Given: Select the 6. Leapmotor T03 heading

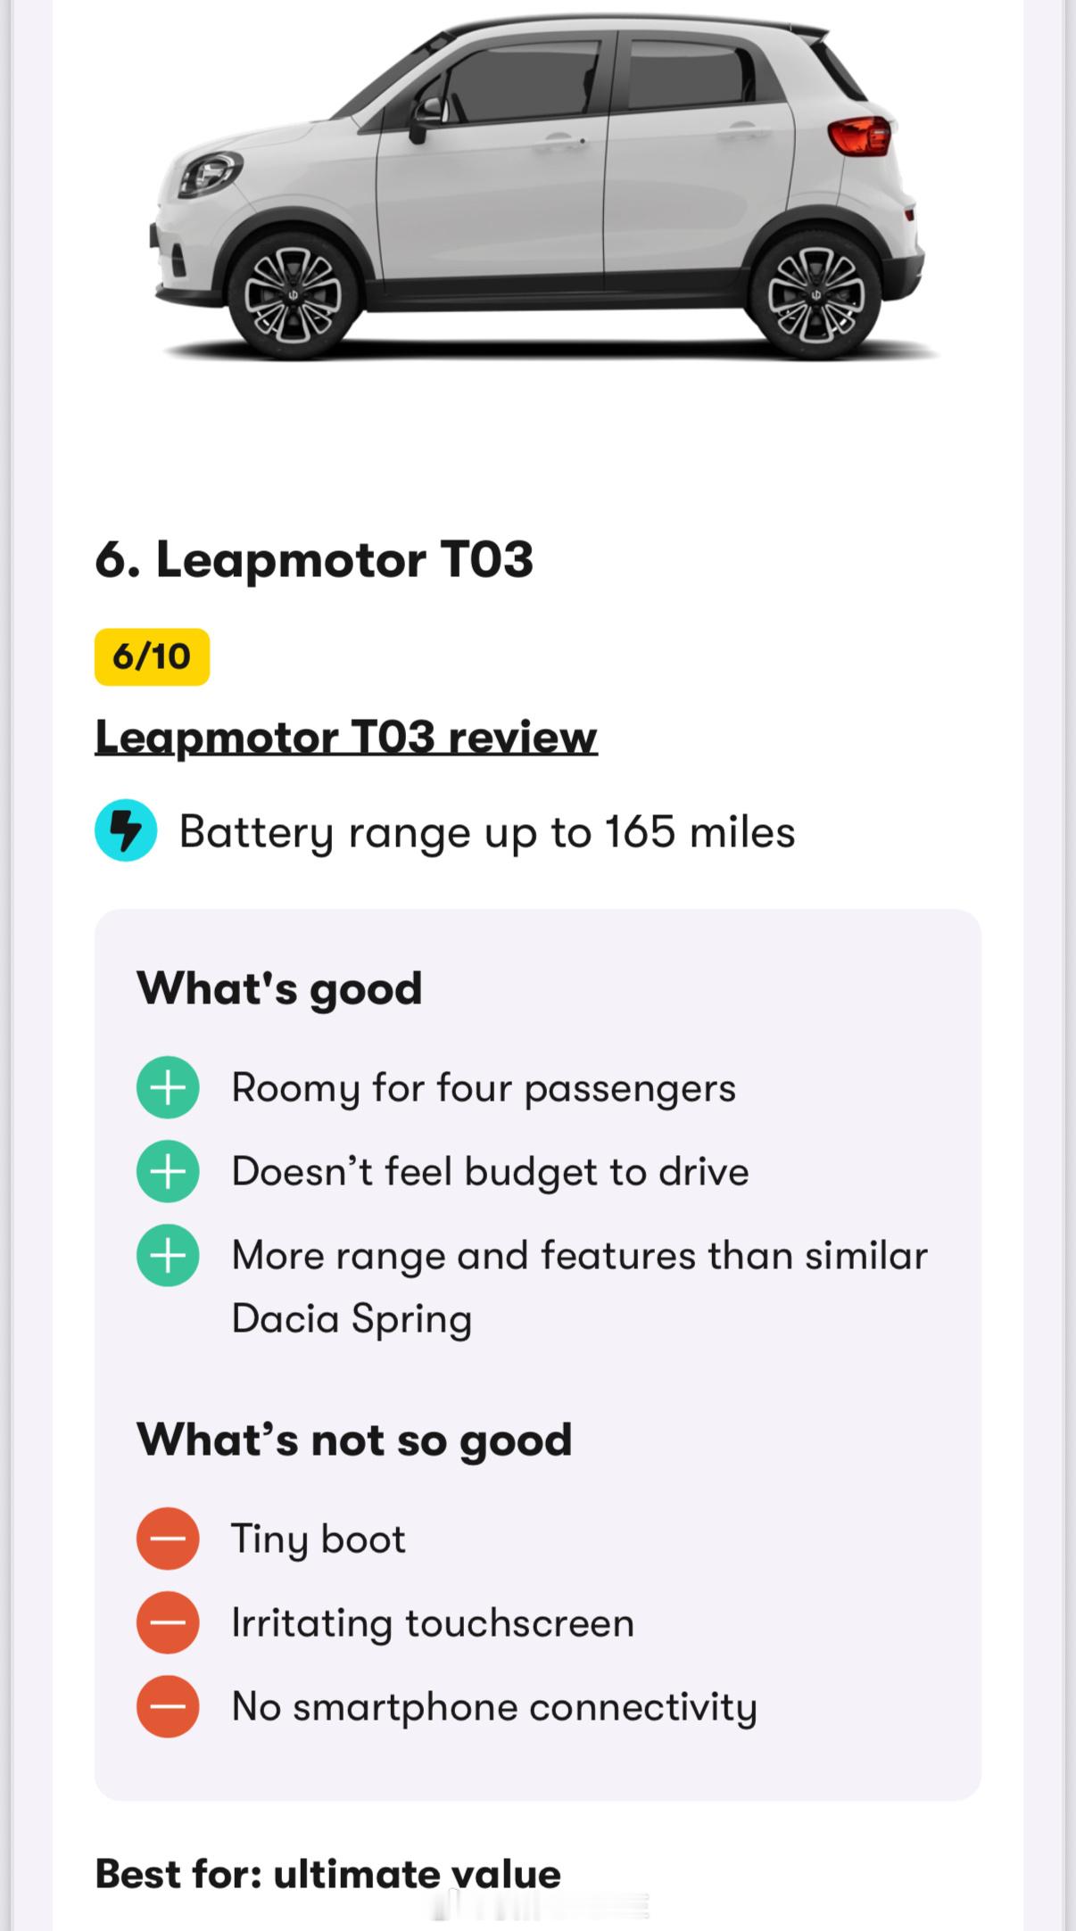Looking at the screenshot, I should (314, 560).
